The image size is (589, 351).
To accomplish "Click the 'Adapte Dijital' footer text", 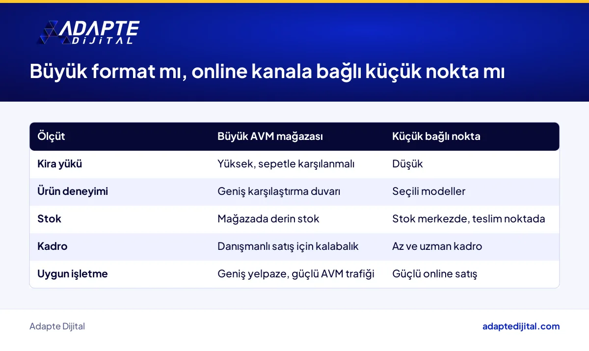I will tap(57, 326).
